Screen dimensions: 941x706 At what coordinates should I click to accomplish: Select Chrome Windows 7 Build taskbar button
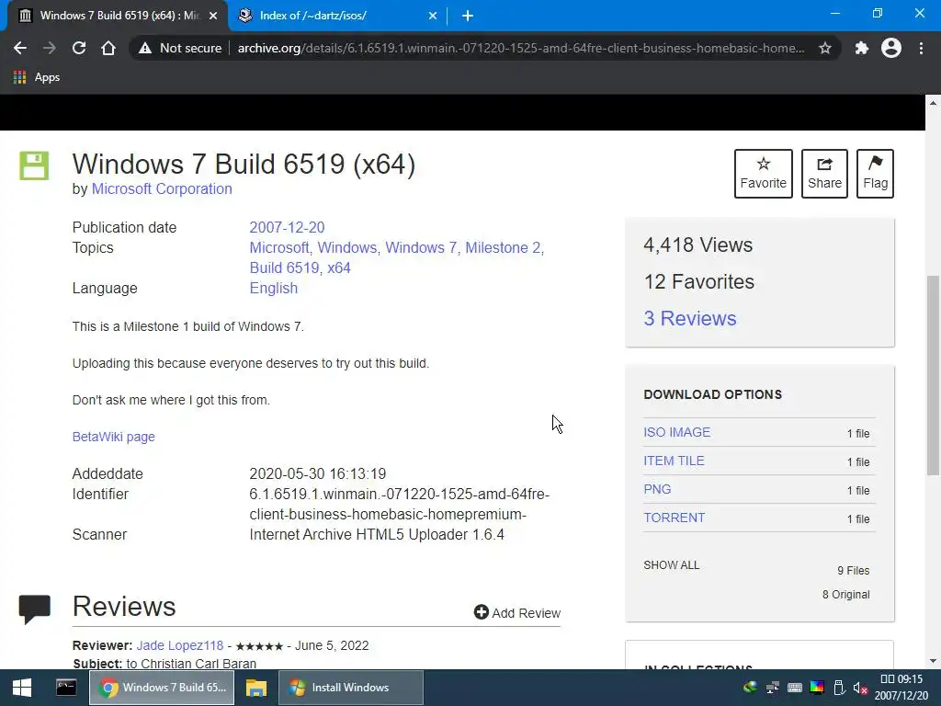[x=162, y=688]
